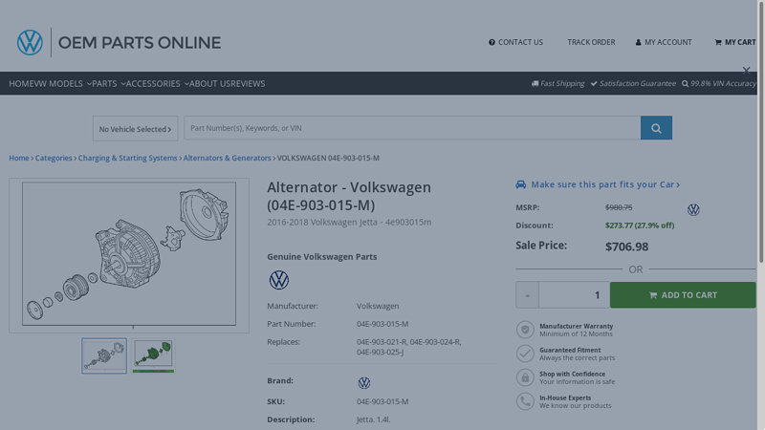Click Make sure this part fits your Car

[605, 184]
